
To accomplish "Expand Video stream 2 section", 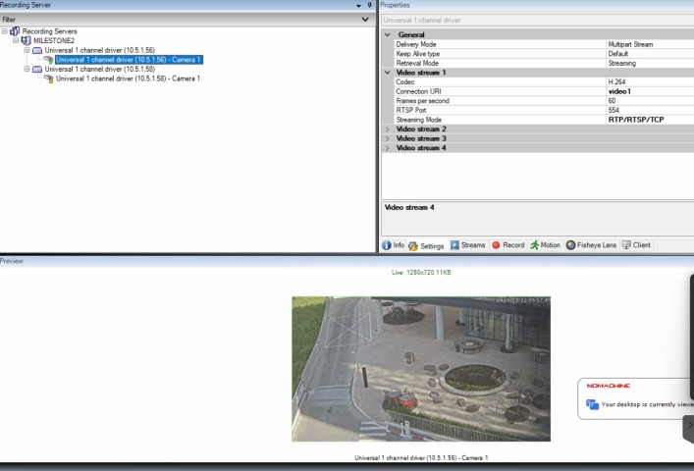I will pos(387,130).
